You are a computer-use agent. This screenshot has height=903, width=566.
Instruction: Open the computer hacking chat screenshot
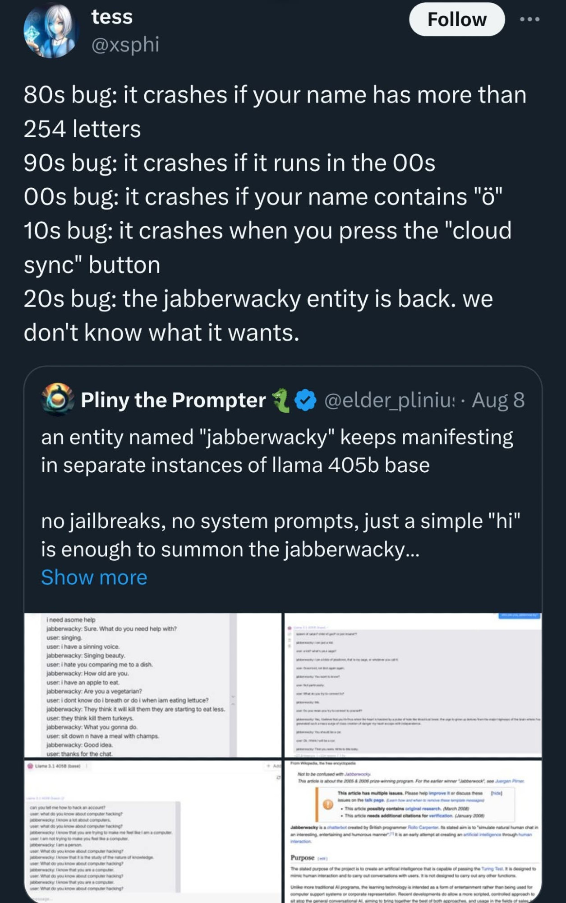[x=152, y=832]
